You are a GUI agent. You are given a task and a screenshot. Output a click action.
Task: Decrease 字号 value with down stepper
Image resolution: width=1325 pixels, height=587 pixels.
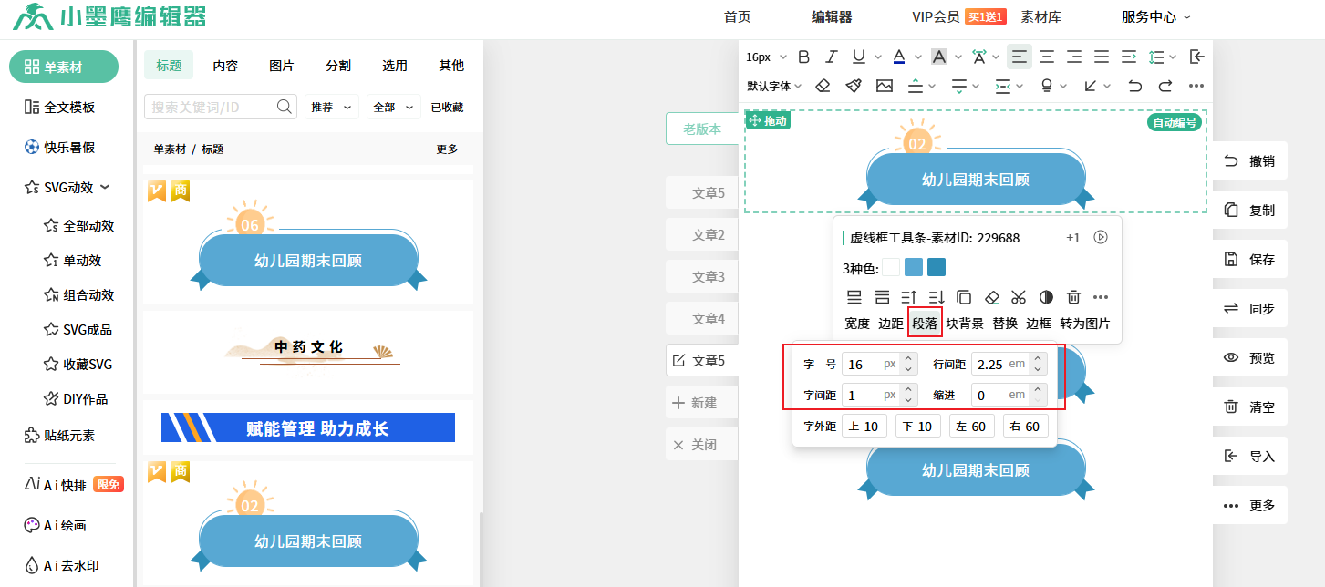pos(908,370)
